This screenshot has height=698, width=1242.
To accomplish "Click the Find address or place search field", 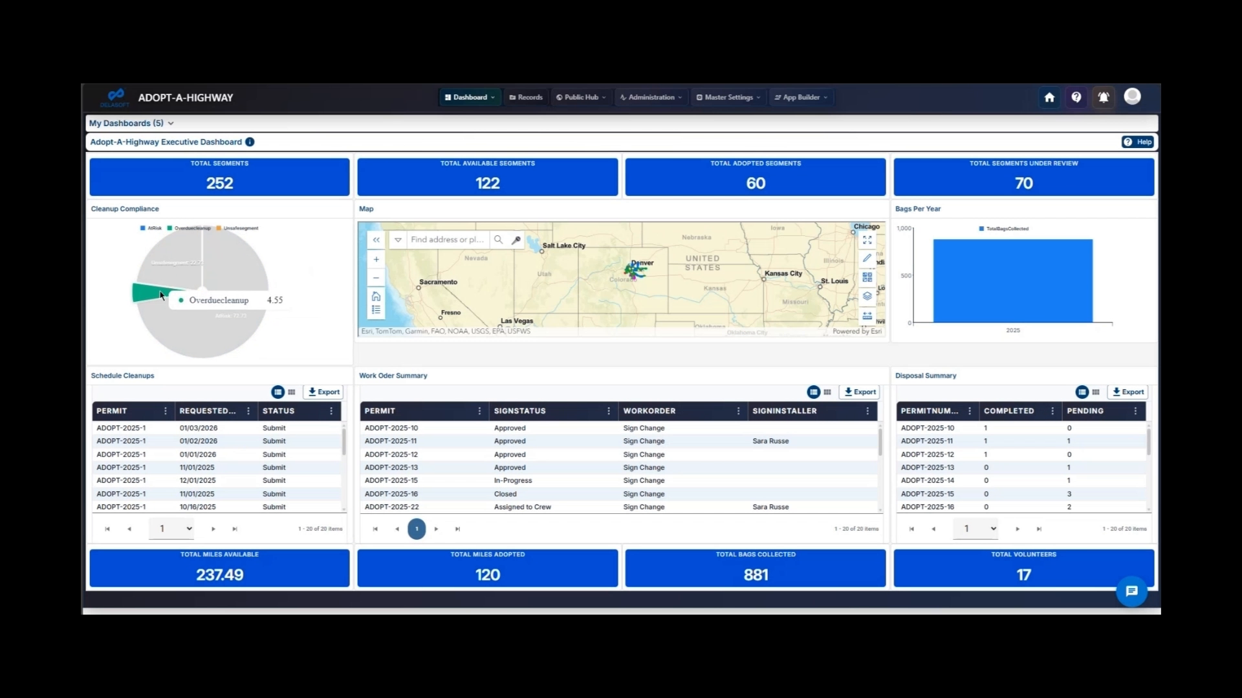I will 448,239.
